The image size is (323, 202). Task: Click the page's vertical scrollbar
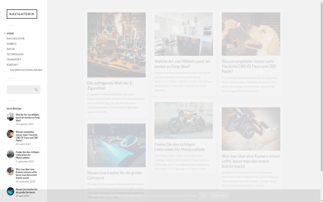click(321, 81)
